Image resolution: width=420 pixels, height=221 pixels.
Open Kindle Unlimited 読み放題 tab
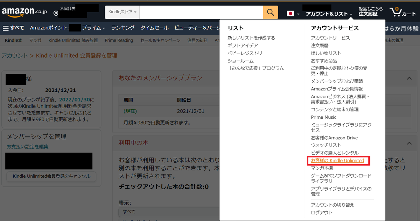coord(73,40)
